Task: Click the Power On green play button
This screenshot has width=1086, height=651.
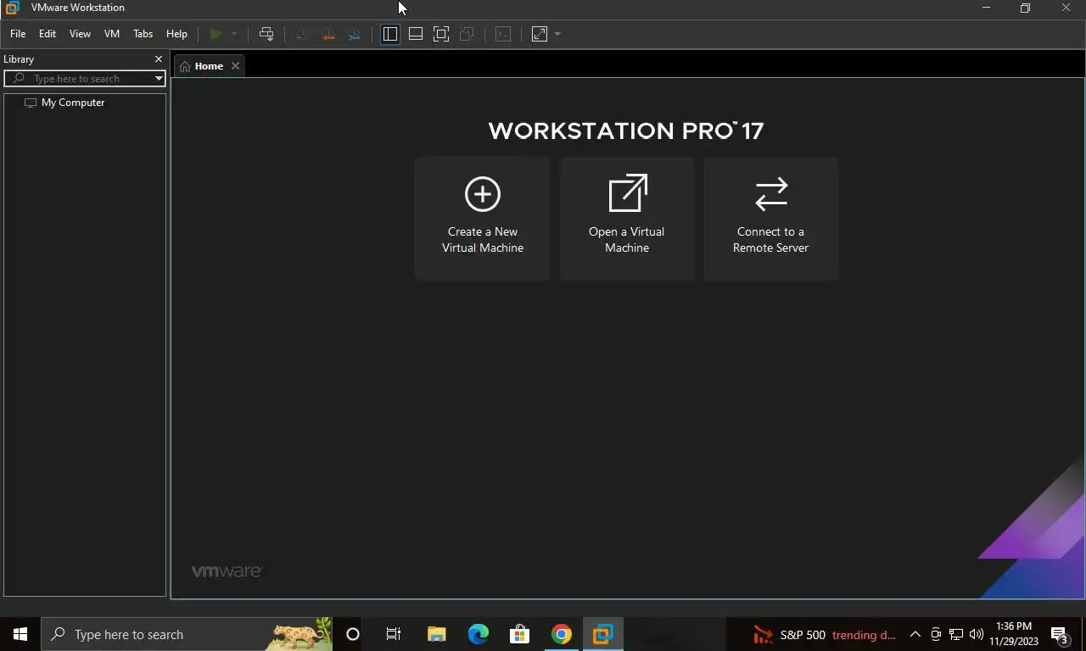Action: click(216, 34)
